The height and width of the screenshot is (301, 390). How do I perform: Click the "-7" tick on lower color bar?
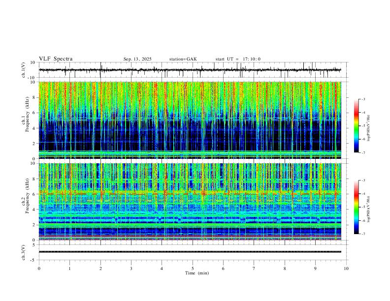[x=363, y=234]
